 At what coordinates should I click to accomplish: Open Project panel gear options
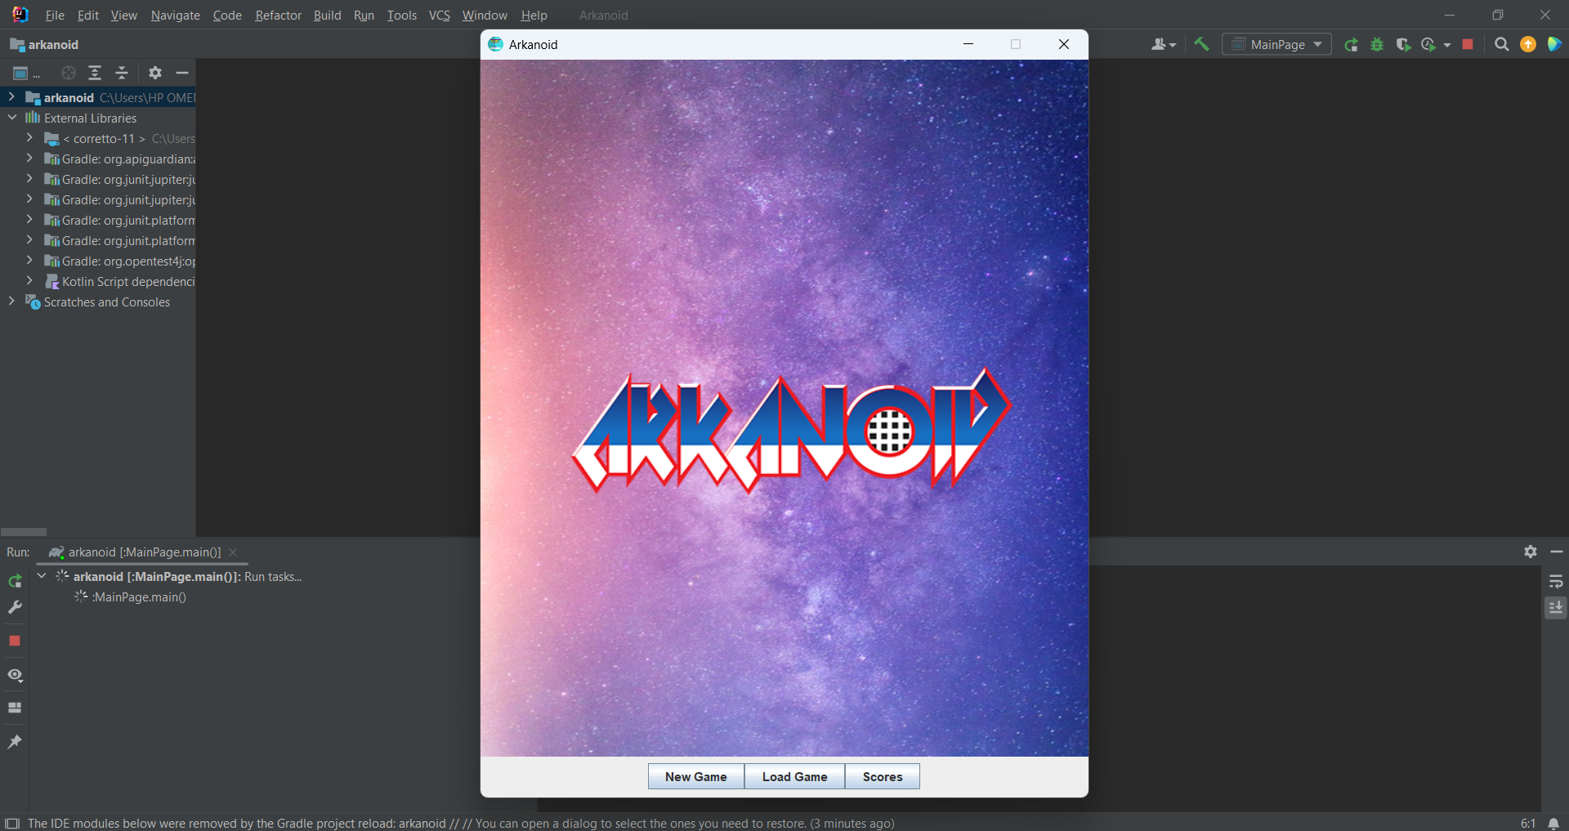(155, 73)
